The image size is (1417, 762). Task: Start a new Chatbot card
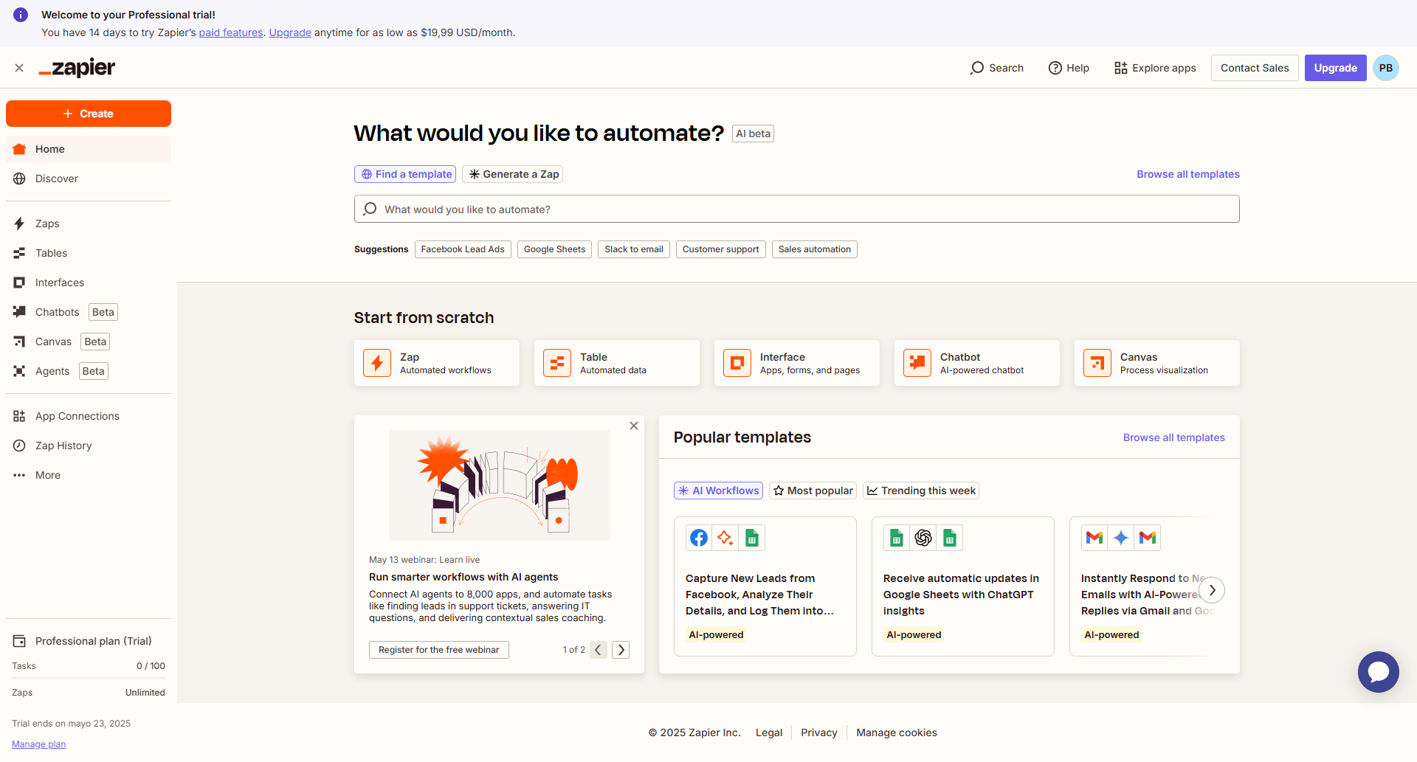[977, 363]
